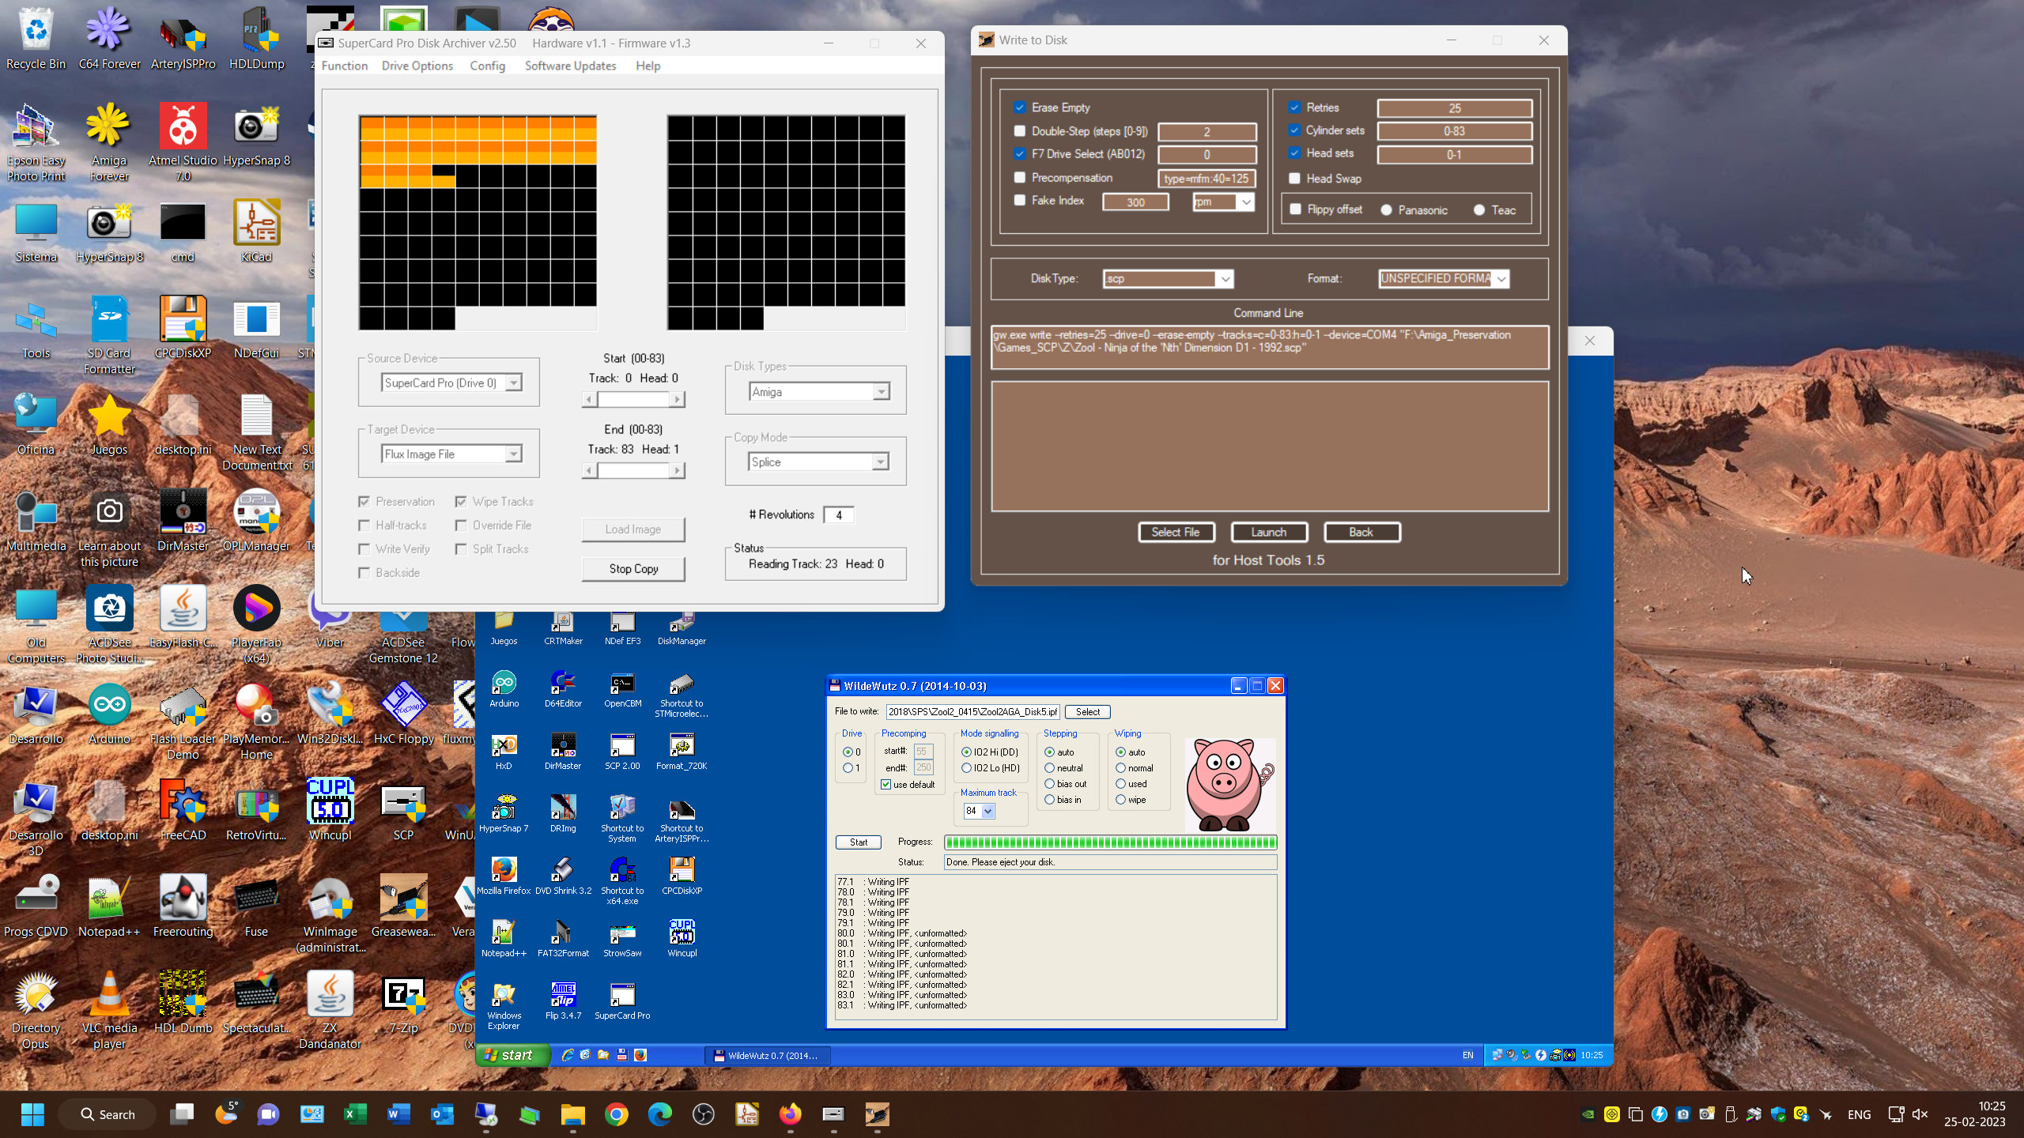Open the Recycle Bin desktop icon
The image size is (2024, 1138).
[x=36, y=40]
